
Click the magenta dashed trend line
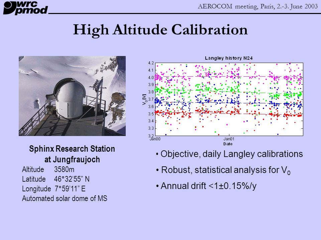(229, 77)
